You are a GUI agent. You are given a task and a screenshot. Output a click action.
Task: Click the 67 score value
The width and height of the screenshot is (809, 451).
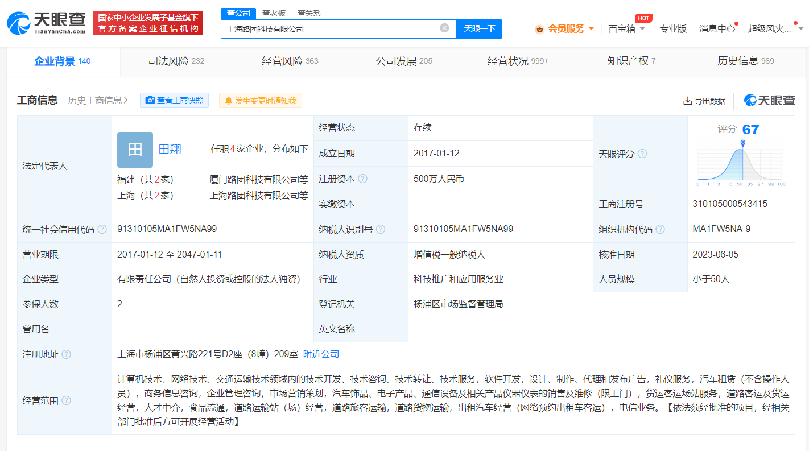(750, 130)
